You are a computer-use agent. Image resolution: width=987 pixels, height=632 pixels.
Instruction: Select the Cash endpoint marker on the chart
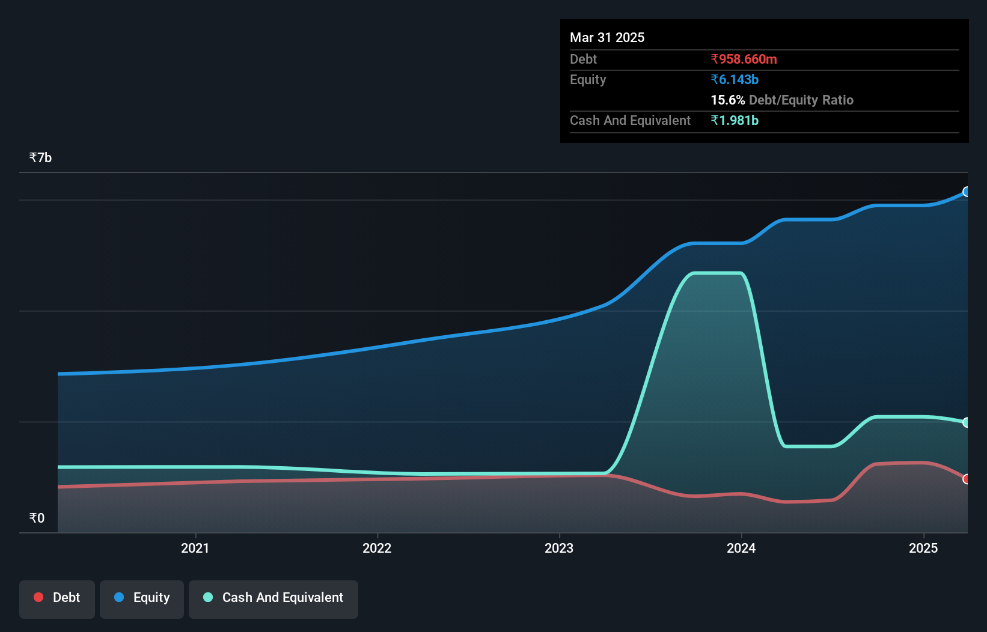click(x=966, y=422)
